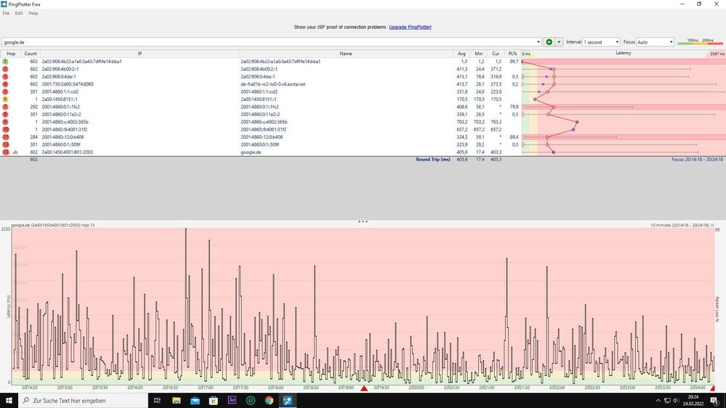Open the Interval dropdown showing 1 second
Screen dimensions: 726x408
[601, 42]
